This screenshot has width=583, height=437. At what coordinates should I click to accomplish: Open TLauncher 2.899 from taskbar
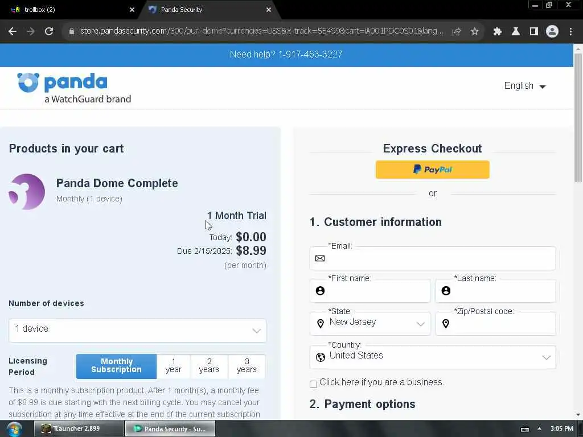coord(79,428)
